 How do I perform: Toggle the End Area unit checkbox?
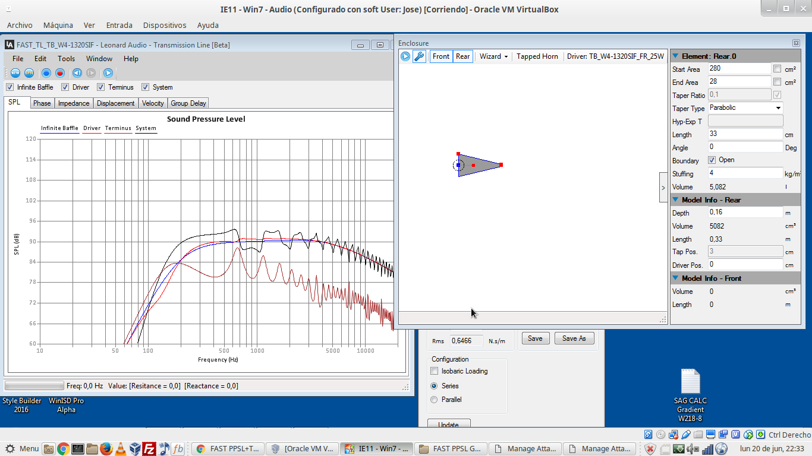(x=777, y=82)
